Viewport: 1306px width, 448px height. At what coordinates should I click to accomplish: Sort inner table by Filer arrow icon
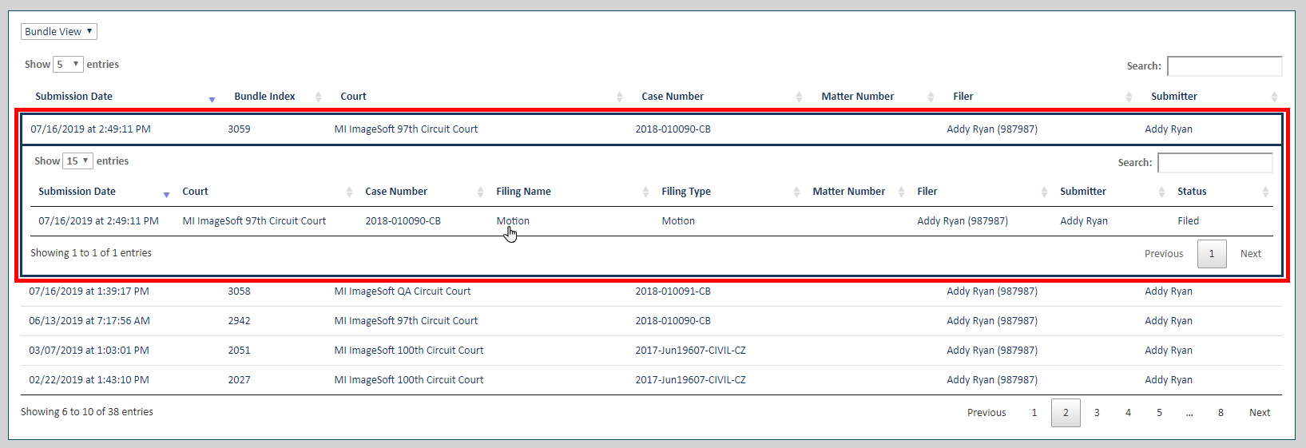(x=1044, y=192)
